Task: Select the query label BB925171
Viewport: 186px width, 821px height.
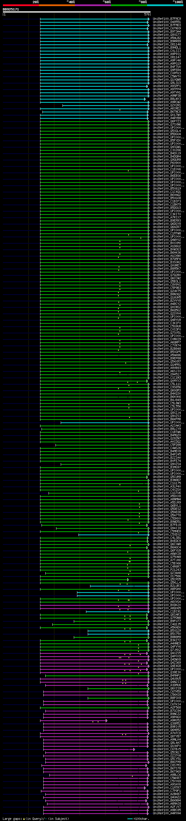Action: tap(11, 10)
